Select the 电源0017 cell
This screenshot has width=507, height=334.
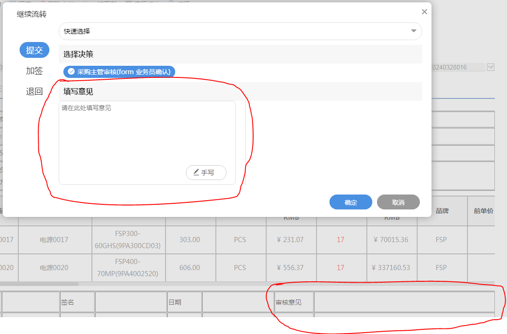pyautogui.click(x=55, y=240)
